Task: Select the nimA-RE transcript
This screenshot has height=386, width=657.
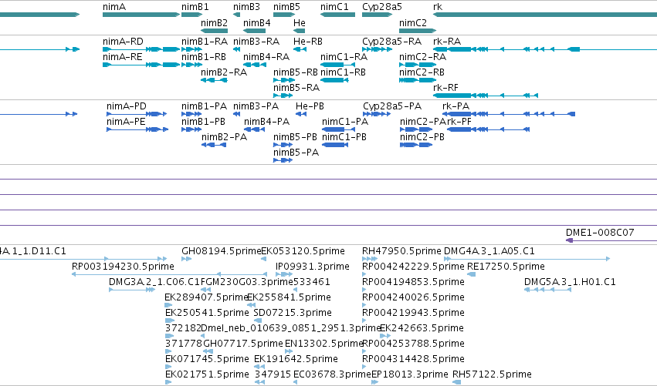Action: pyautogui.click(x=141, y=65)
